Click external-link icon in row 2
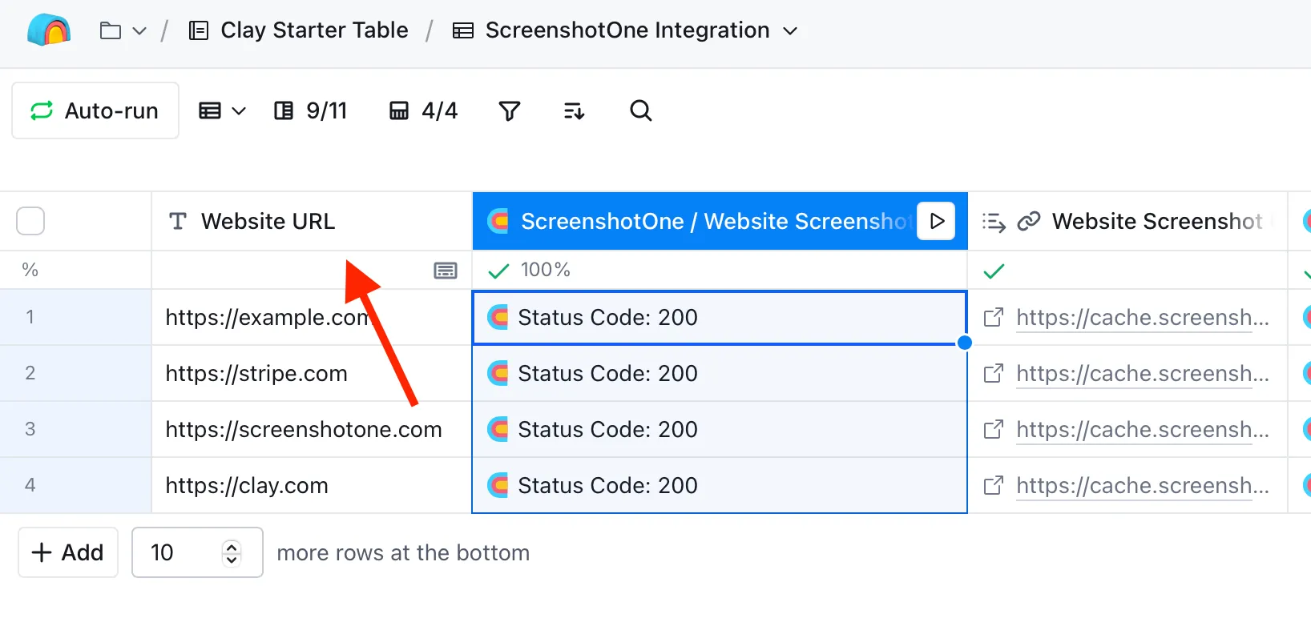 click(994, 373)
